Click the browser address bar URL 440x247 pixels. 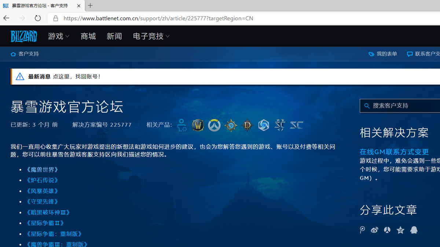pyautogui.click(x=158, y=18)
